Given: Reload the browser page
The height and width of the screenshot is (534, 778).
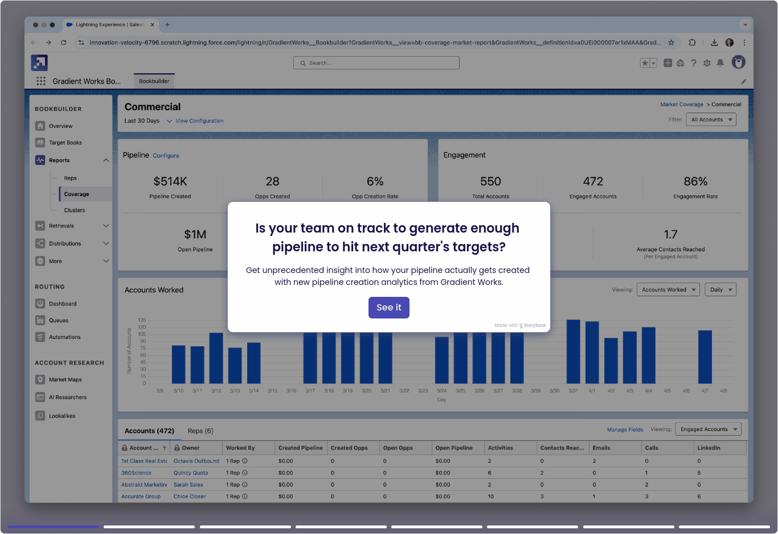Looking at the screenshot, I should 63,43.
